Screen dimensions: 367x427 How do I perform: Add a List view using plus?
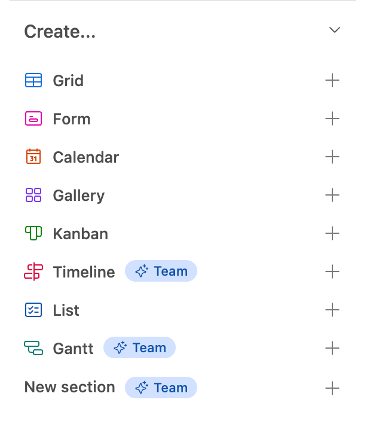pos(332,310)
